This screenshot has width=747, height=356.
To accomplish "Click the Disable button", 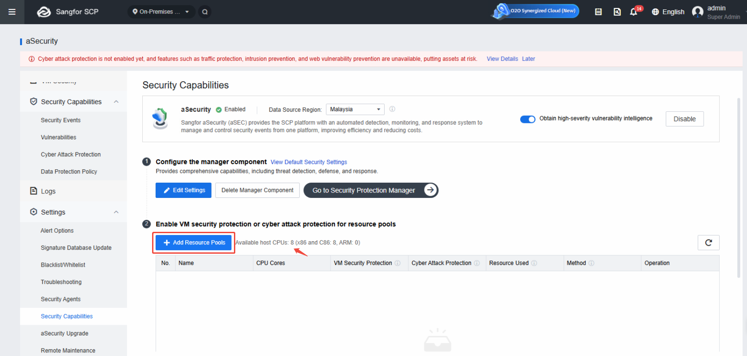I will (684, 119).
